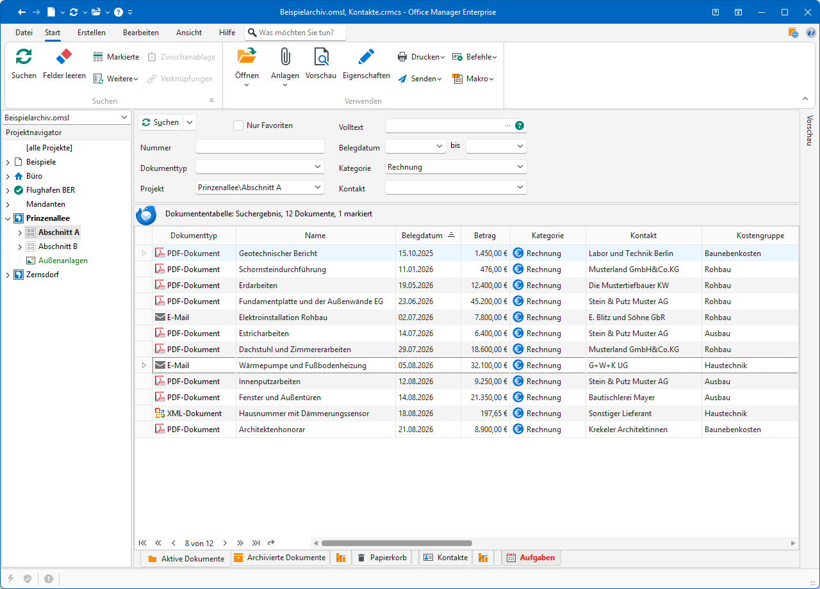Switch to the Erstellen ribbon tab
The image size is (820, 589).
[92, 33]
